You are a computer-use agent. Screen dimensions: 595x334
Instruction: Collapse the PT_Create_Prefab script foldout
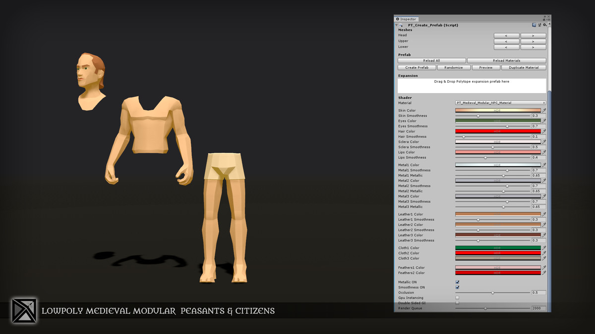[397, 25]
